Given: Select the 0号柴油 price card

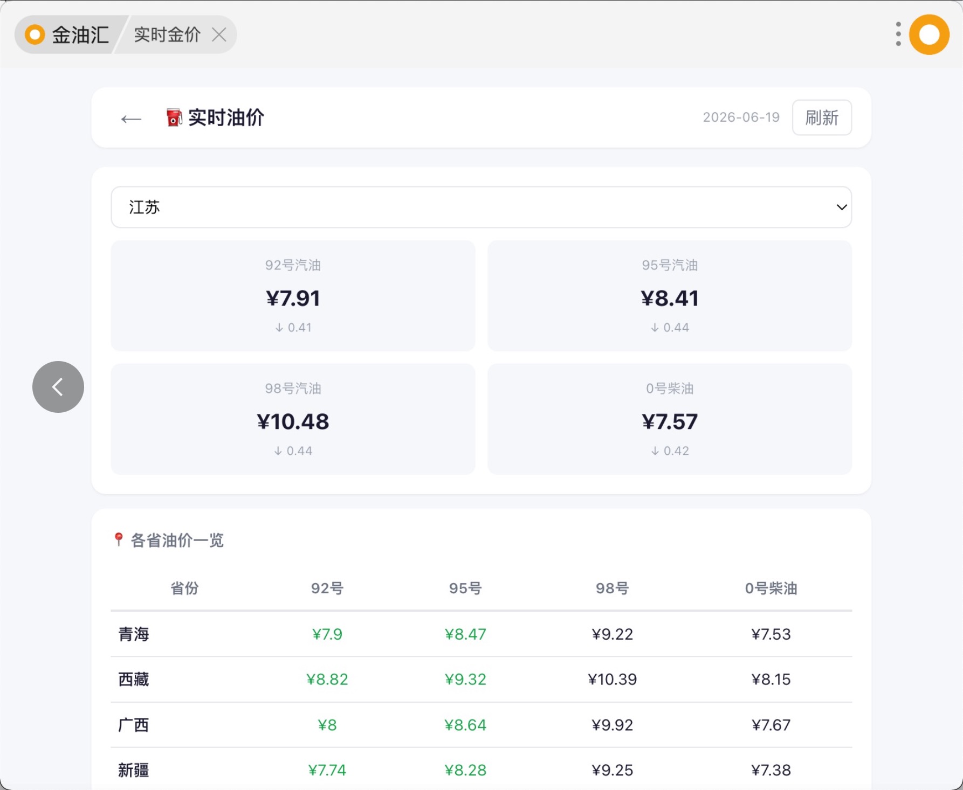Looking at the screenshot, I should tap(670, 419).
